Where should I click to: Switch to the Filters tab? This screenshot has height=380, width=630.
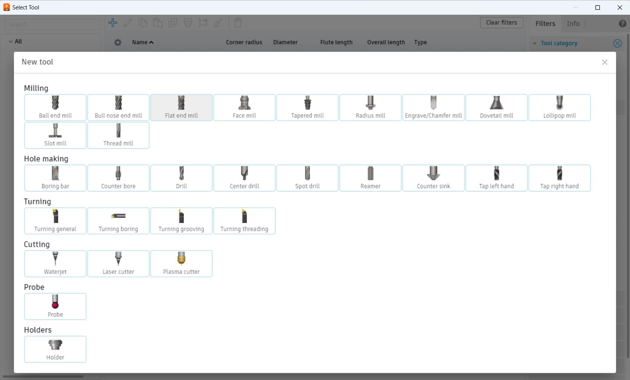pyautogui.click(x=545, y=23)
